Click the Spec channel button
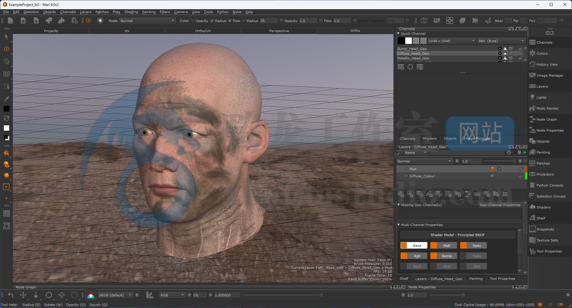Screen dimensions: 572x308 tap(473, 245)
